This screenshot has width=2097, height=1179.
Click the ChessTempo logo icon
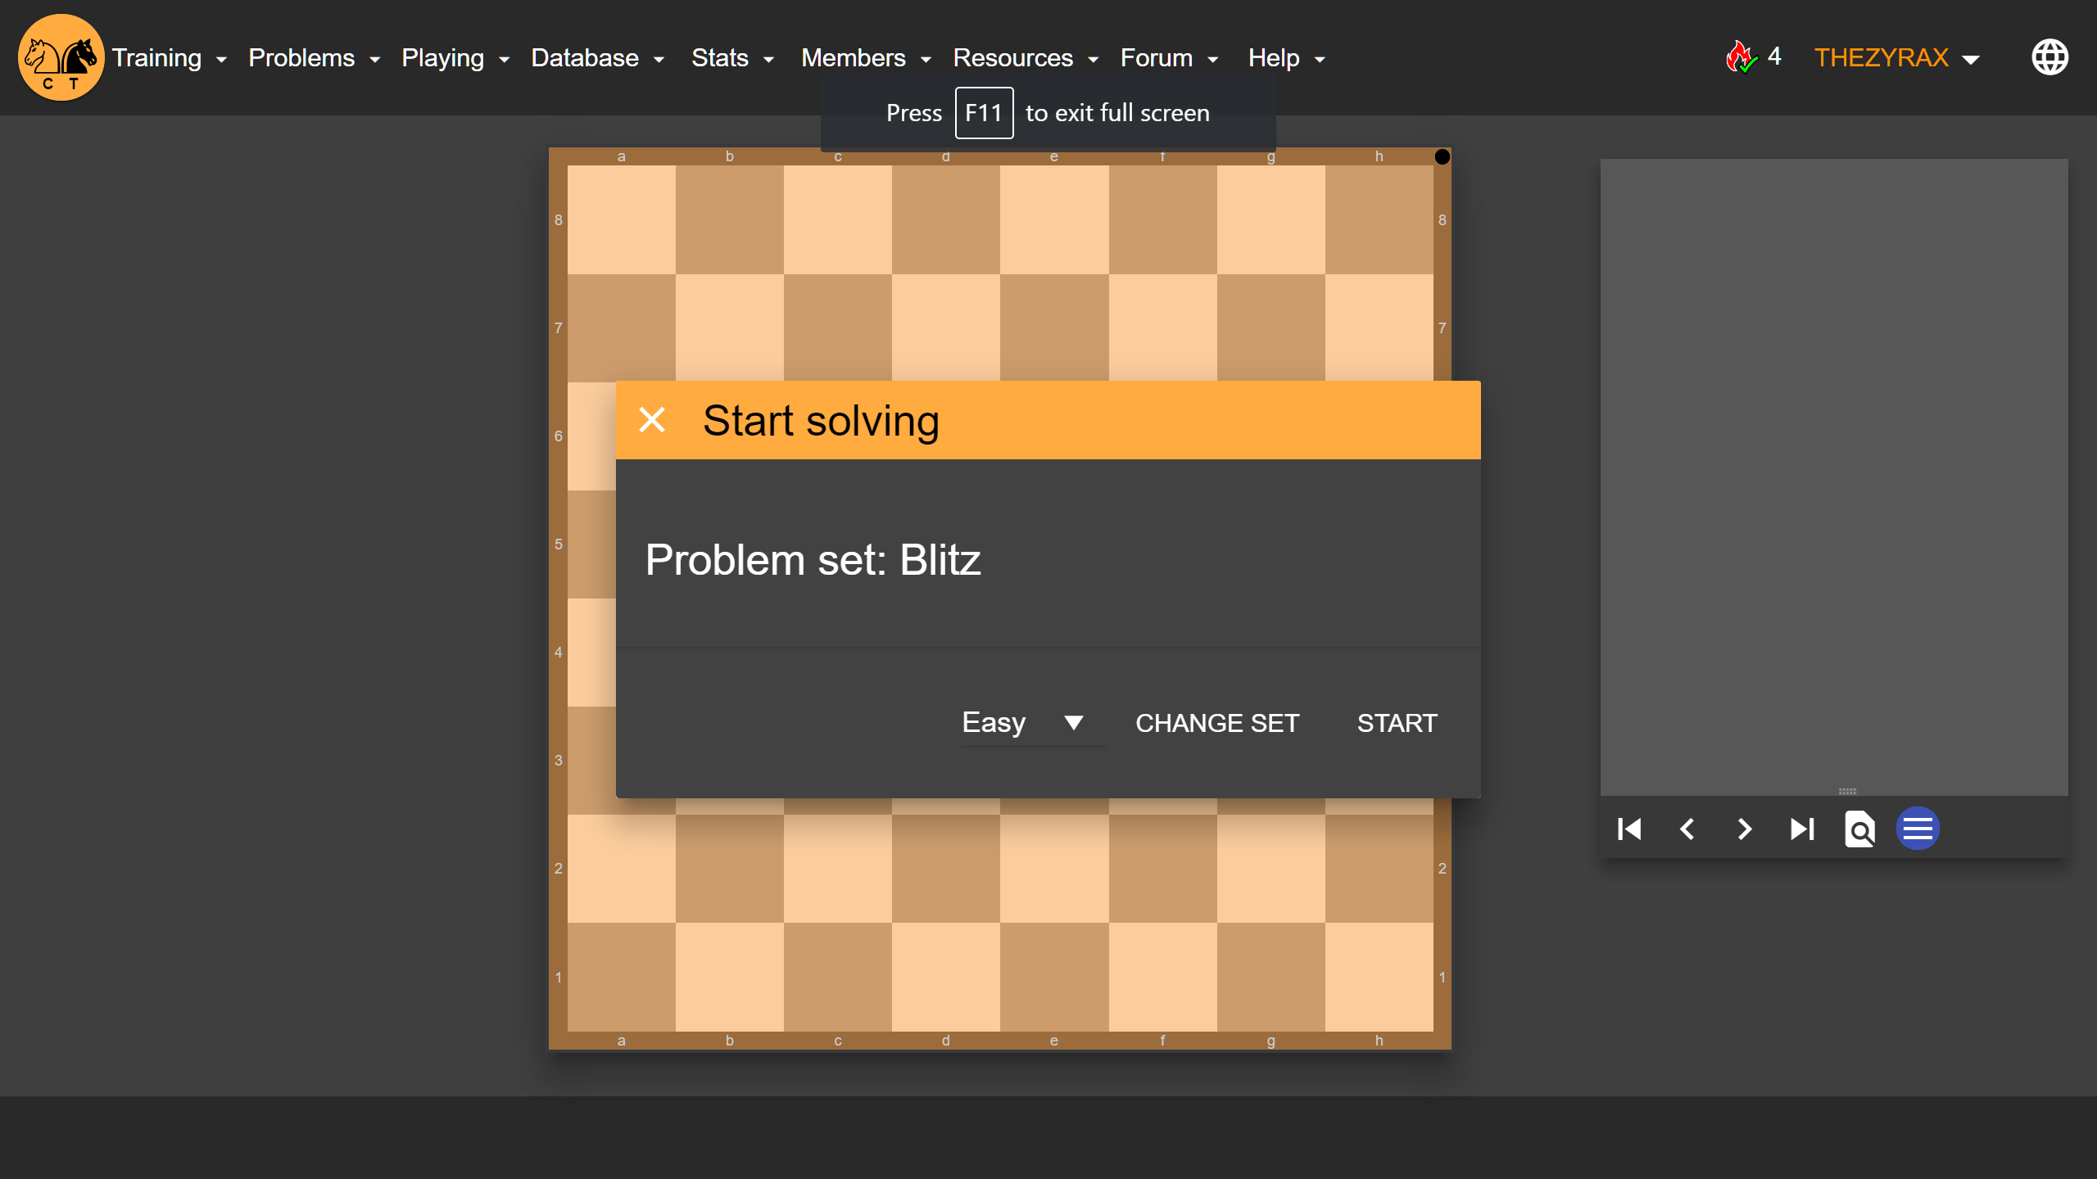pyautogui.click(x=60, y=57)
